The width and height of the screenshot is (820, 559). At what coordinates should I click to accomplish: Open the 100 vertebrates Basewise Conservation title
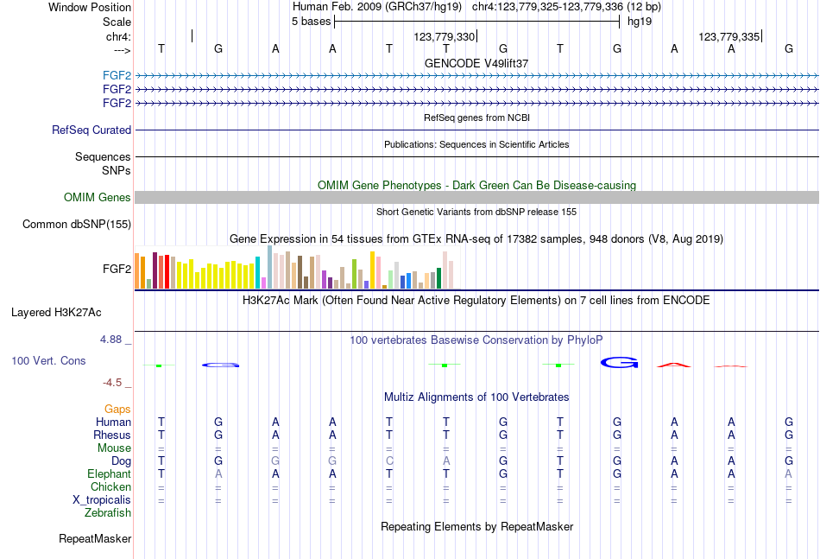476,340
